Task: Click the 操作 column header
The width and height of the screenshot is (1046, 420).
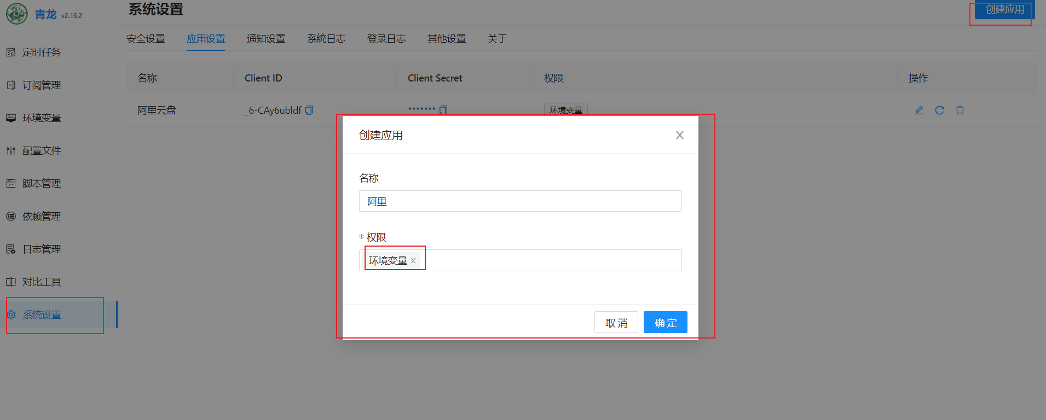Action: 918,78
